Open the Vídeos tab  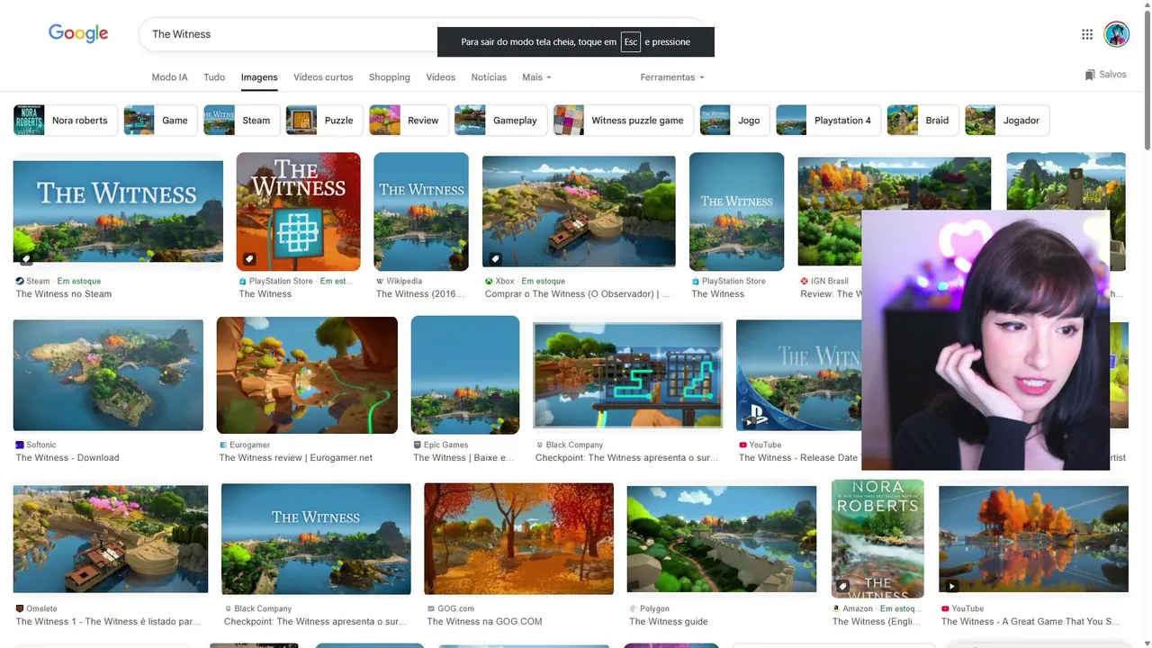click(x=441, y=77)
